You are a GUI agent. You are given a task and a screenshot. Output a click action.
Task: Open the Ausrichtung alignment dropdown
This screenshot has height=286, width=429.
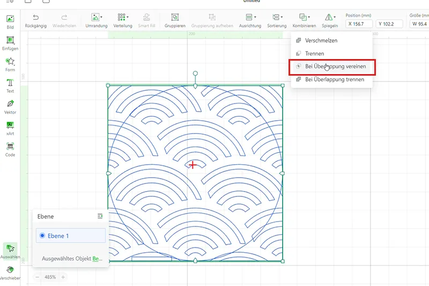(250, 21)
